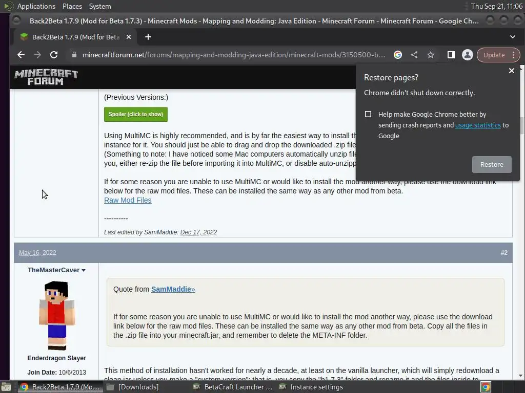Open the Raw Mod Files link

[x=128, y=200]
